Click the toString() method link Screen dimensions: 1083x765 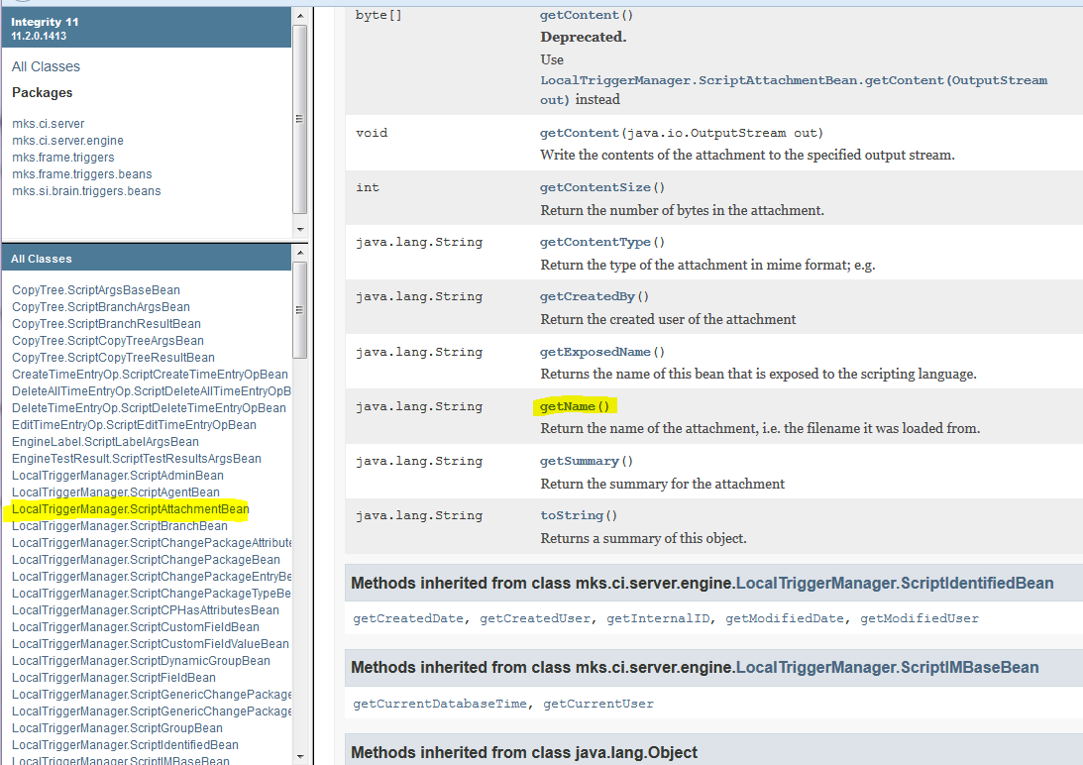coord(578,515)
